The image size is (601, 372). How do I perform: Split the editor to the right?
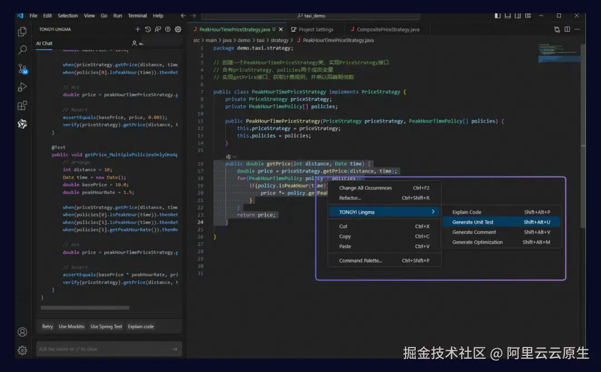click(x=567, y=29)
